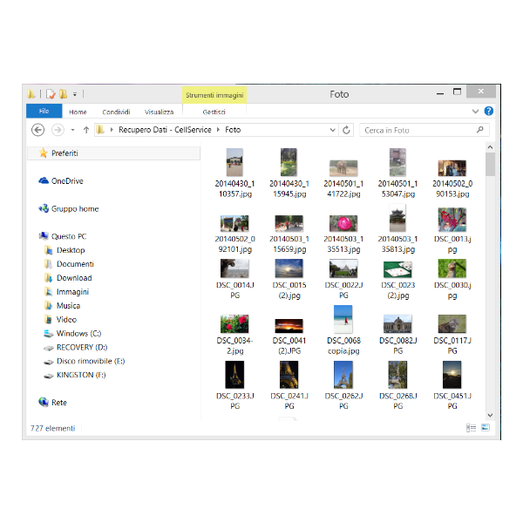Switch to the Visualizza ribbon tab
The image size is (523, 523).
[x=159, y=112]
